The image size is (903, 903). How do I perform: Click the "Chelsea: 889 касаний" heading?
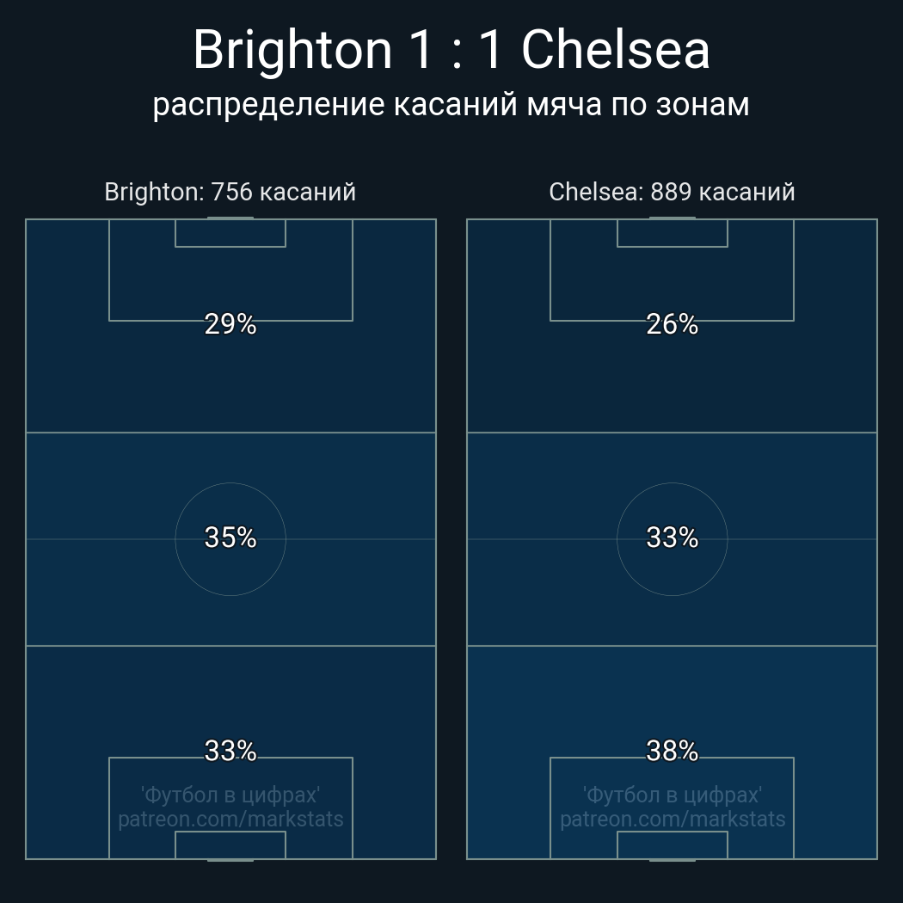[672, 191]
